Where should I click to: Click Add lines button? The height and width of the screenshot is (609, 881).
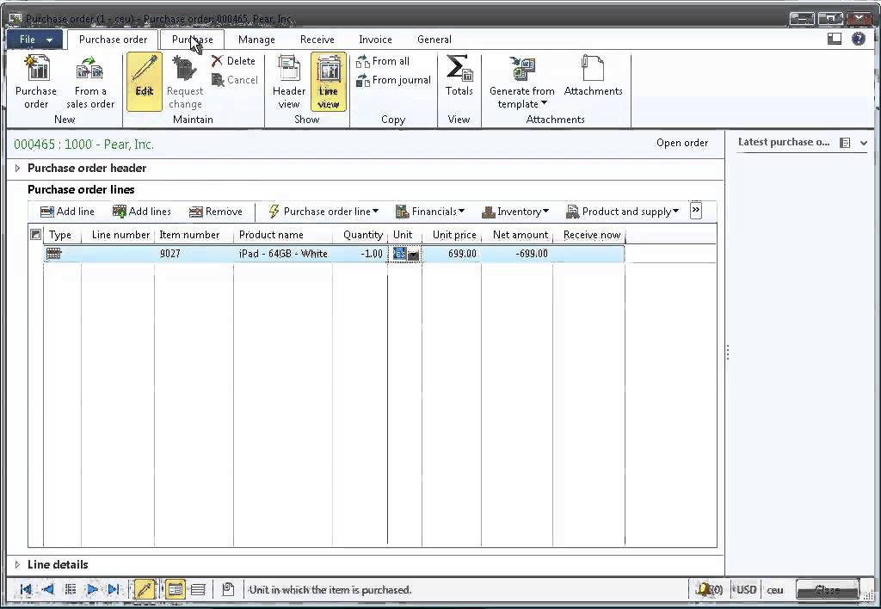click(141, 212)
